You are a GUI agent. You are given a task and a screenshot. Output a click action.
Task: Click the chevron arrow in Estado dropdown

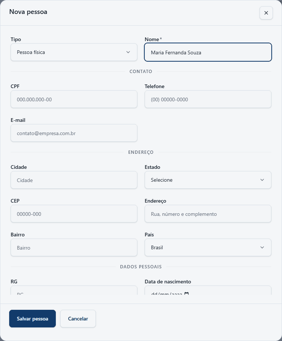point(262,180)
